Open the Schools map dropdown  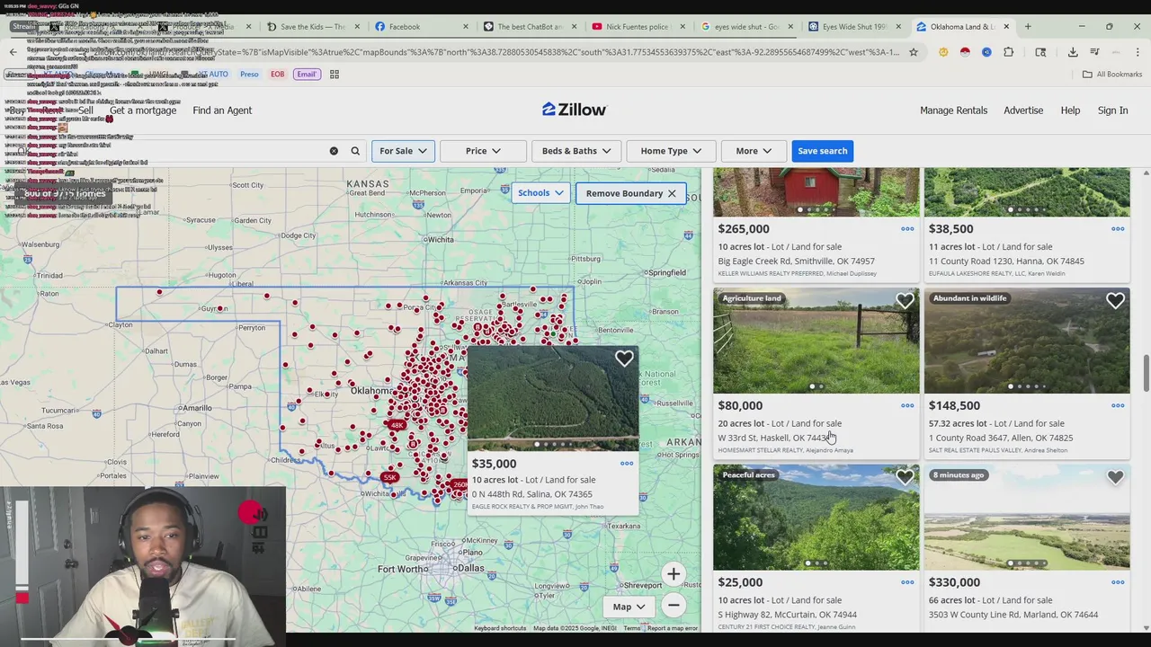click(540, 193)
